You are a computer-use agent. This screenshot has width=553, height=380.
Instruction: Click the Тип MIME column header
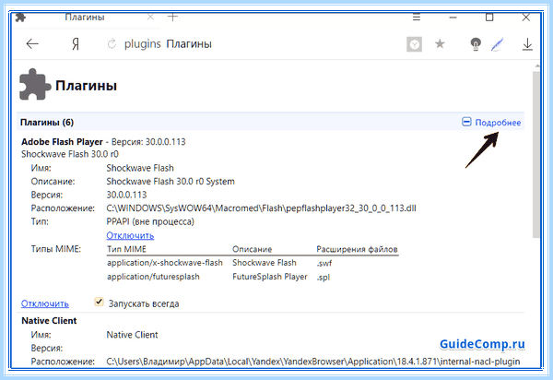tap(126, 249)
